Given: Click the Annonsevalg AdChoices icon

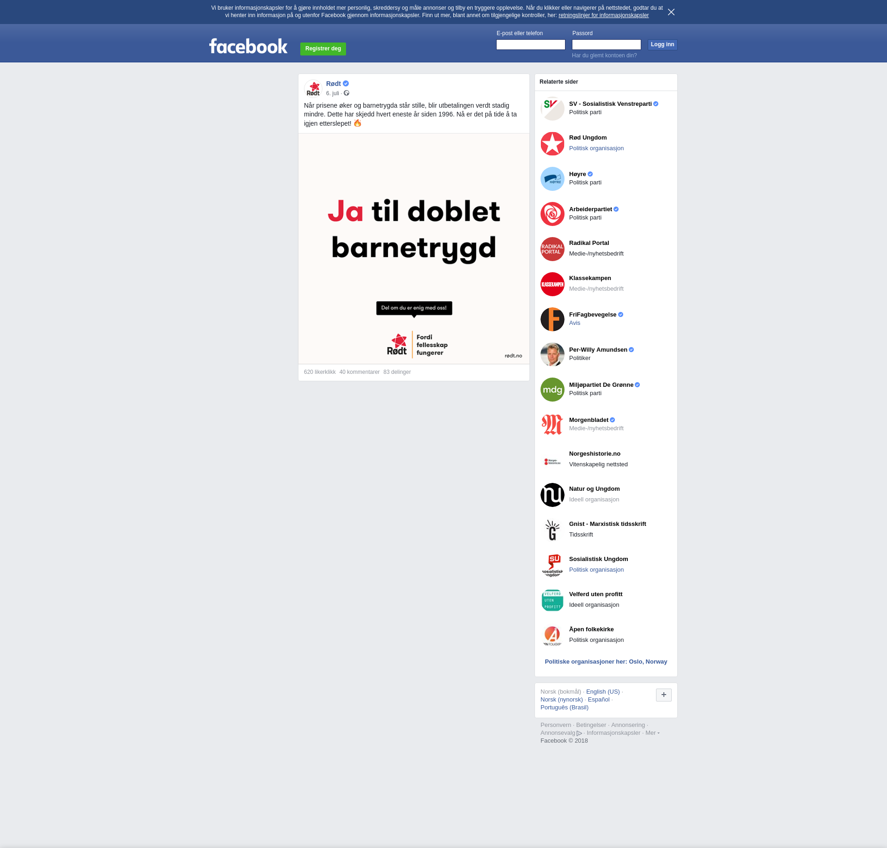Looking at the screenshot, I should (579, 733).
